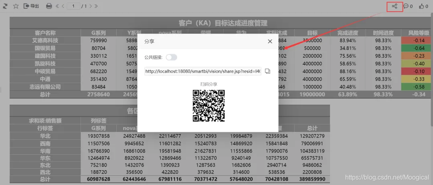This screenshot has width=433, height=185.
Task: Select the 建国科技 row label
Action: click(x=45, y=56)
